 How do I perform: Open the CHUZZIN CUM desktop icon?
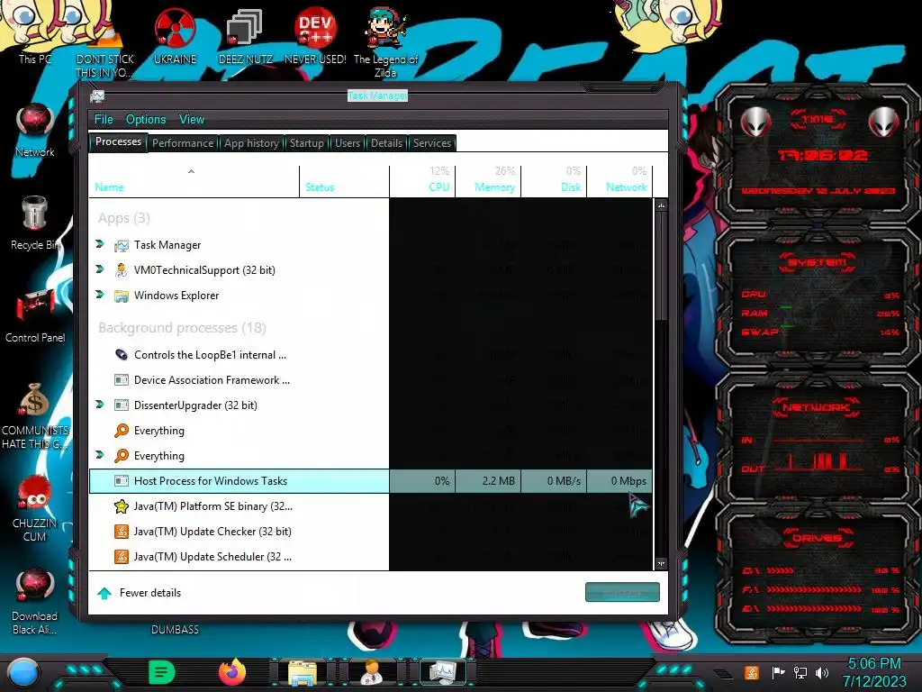tap(35, 508)
